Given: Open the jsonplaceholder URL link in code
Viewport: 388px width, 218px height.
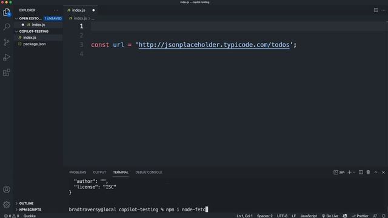Looking at the screenshot, I should coord(214,45).
